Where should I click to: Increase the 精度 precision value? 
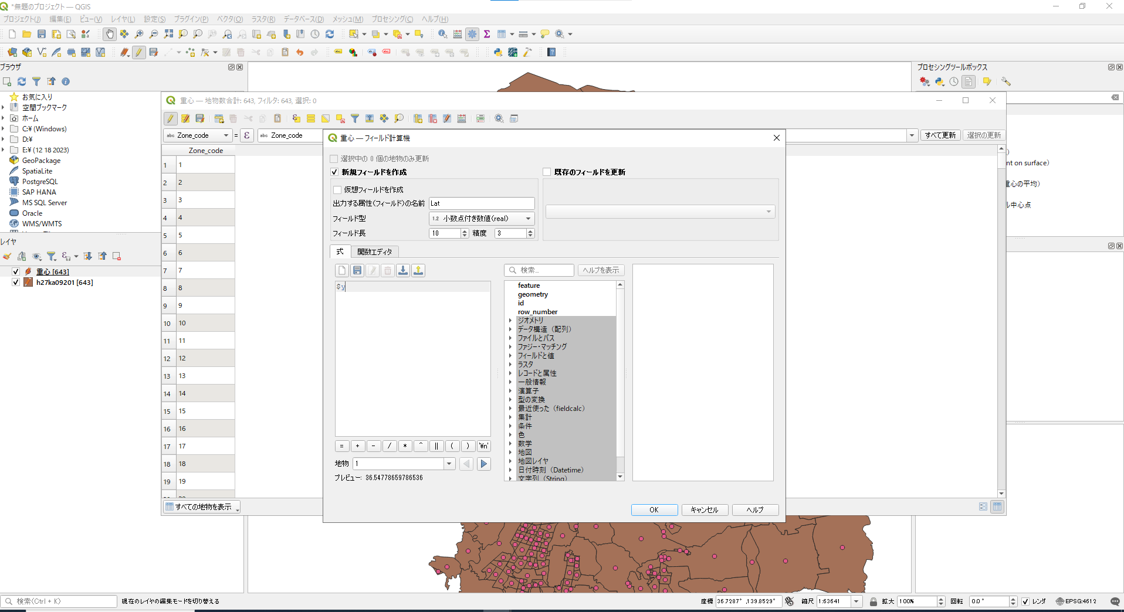tap(530, 231)
